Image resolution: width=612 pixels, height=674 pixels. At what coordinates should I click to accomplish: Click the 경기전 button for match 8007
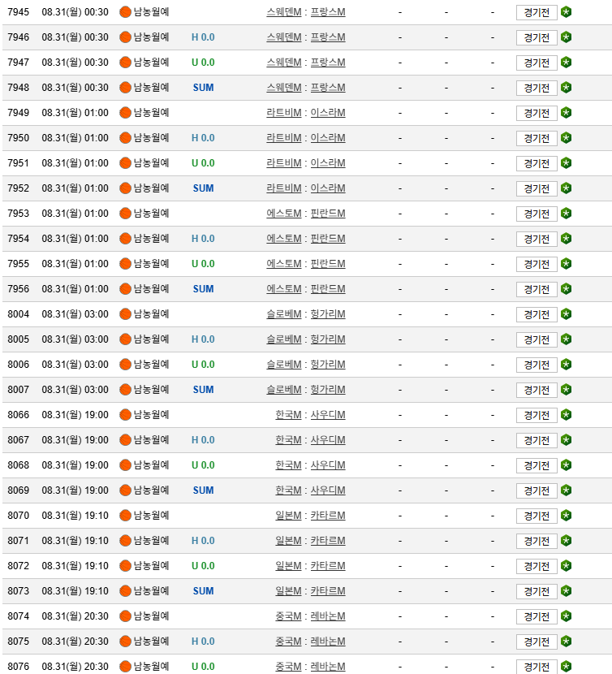click(537, 390)
